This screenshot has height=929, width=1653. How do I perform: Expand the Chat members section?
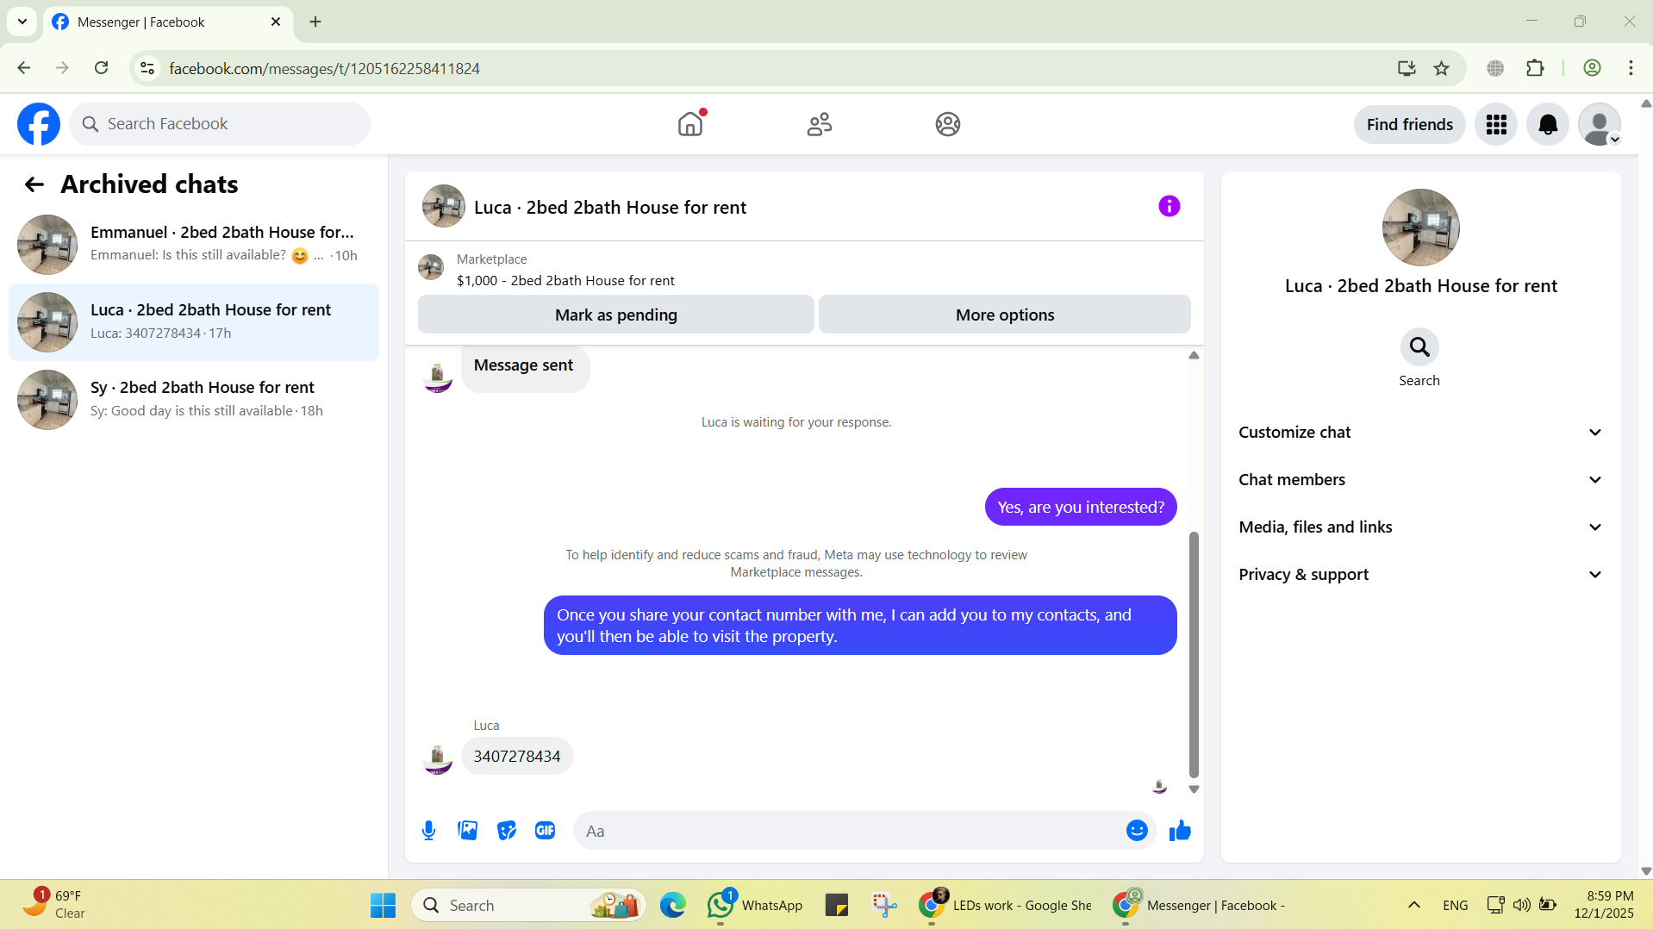coord(1420,480)
